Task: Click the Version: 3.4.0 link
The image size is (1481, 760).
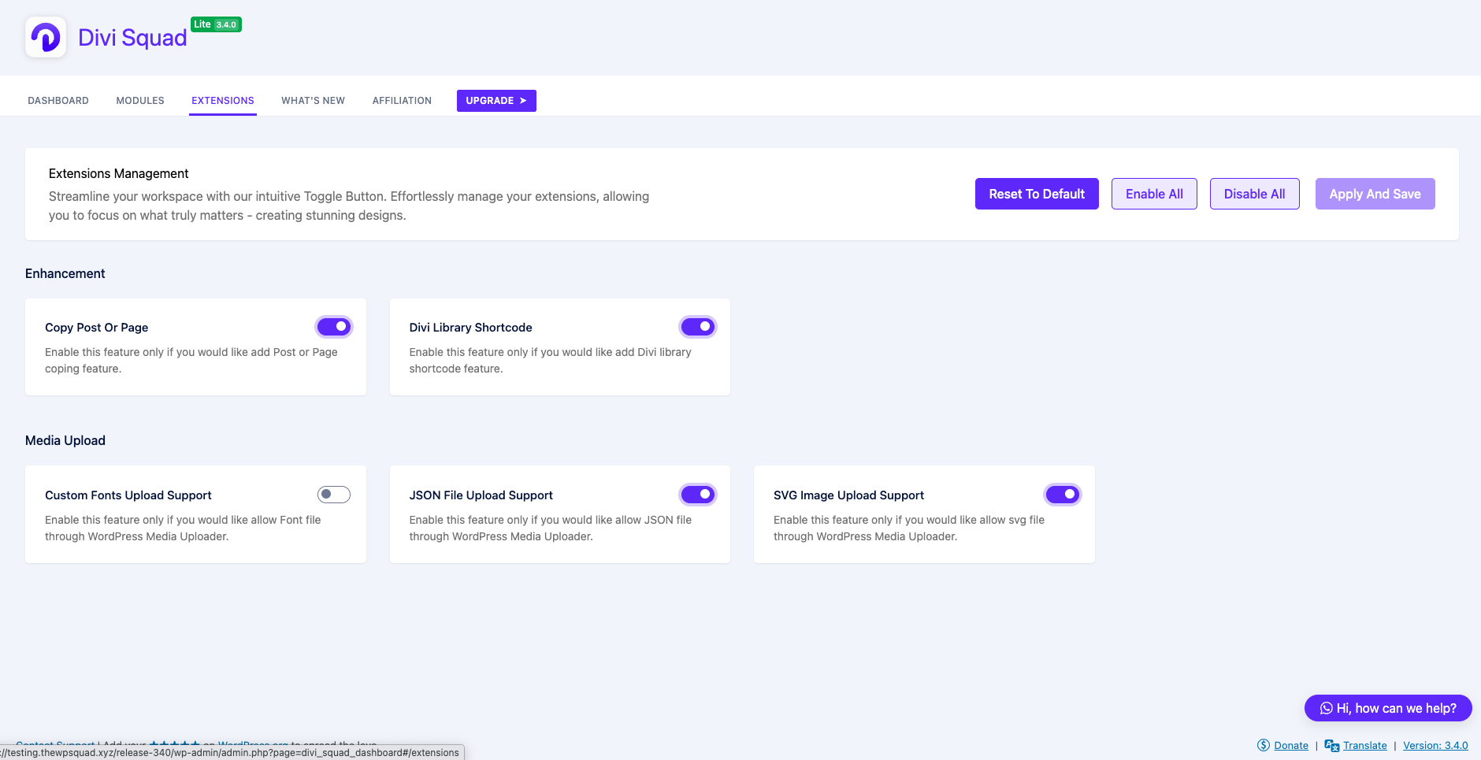Action: (x=1435, y=745)
